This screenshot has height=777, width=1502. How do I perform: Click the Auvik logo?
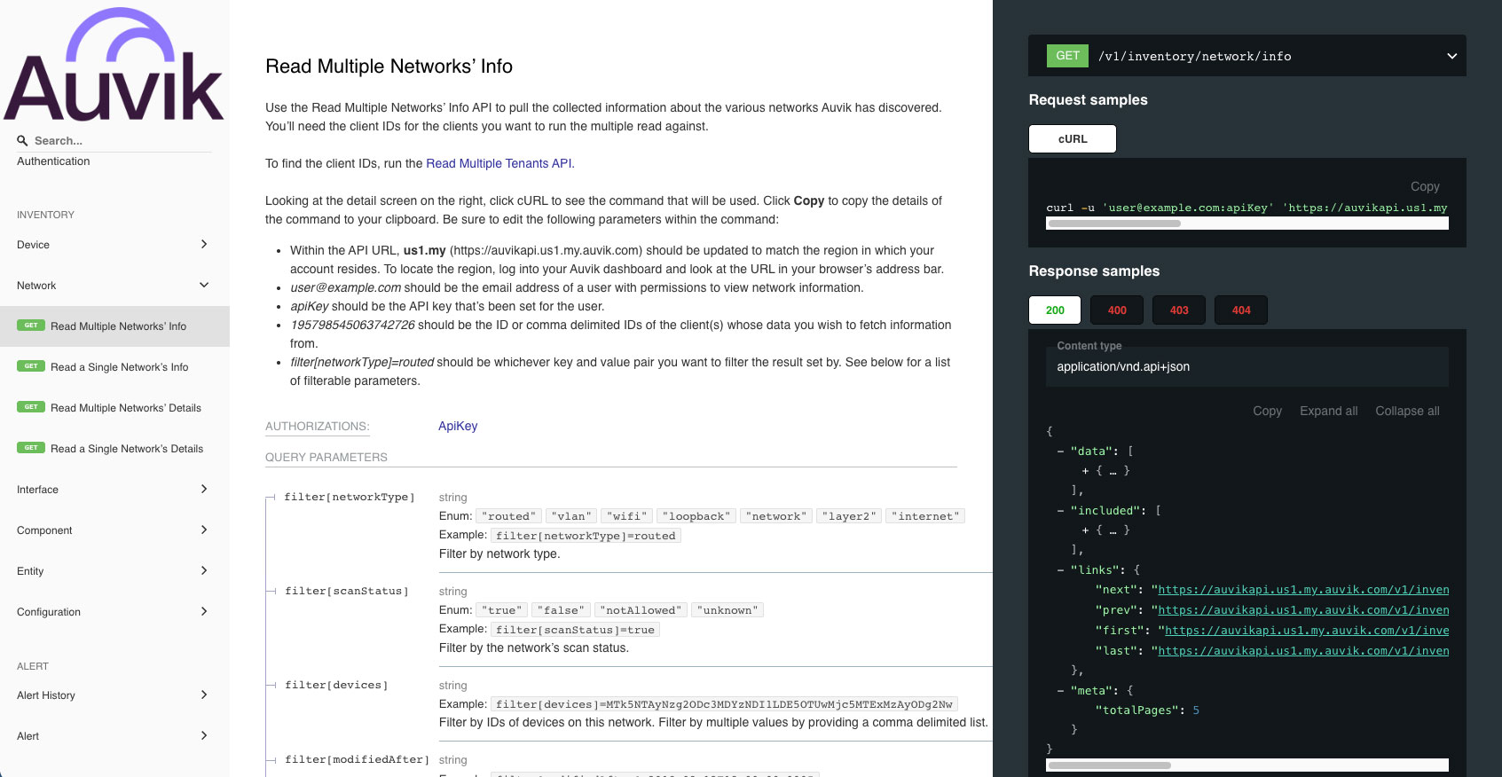click(114, 64)
